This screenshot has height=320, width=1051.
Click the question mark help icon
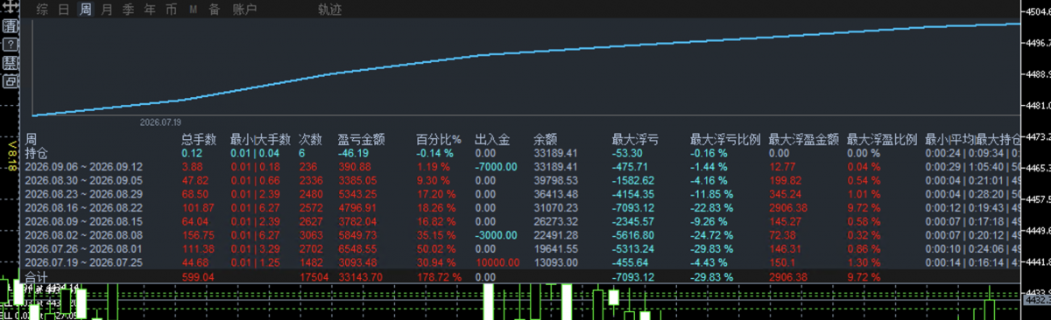(x=11, y=45)
